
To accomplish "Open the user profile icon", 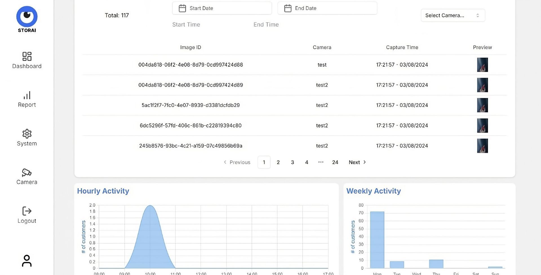I will (27, 261).
